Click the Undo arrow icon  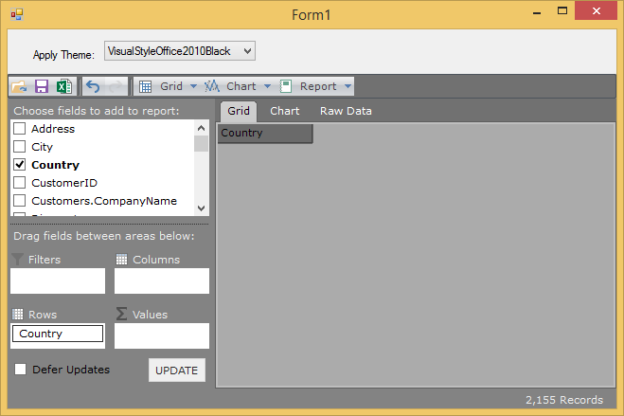click(93, 86)
